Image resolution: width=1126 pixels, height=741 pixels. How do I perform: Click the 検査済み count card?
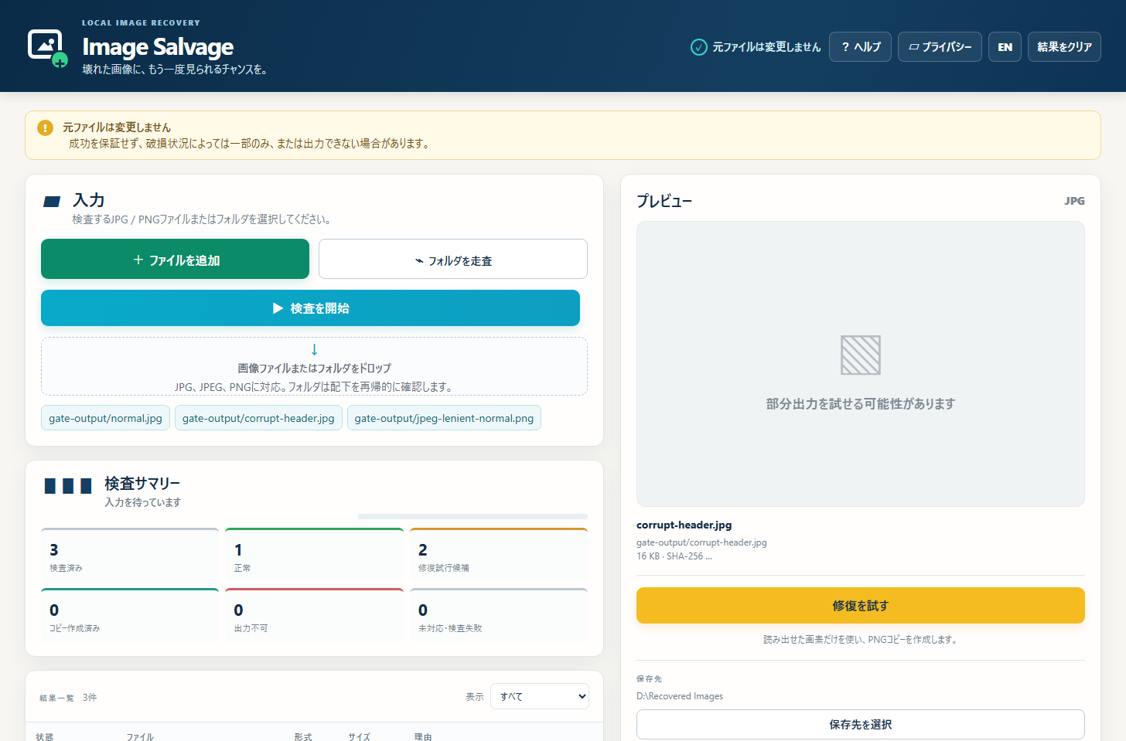tap(130, 556)
